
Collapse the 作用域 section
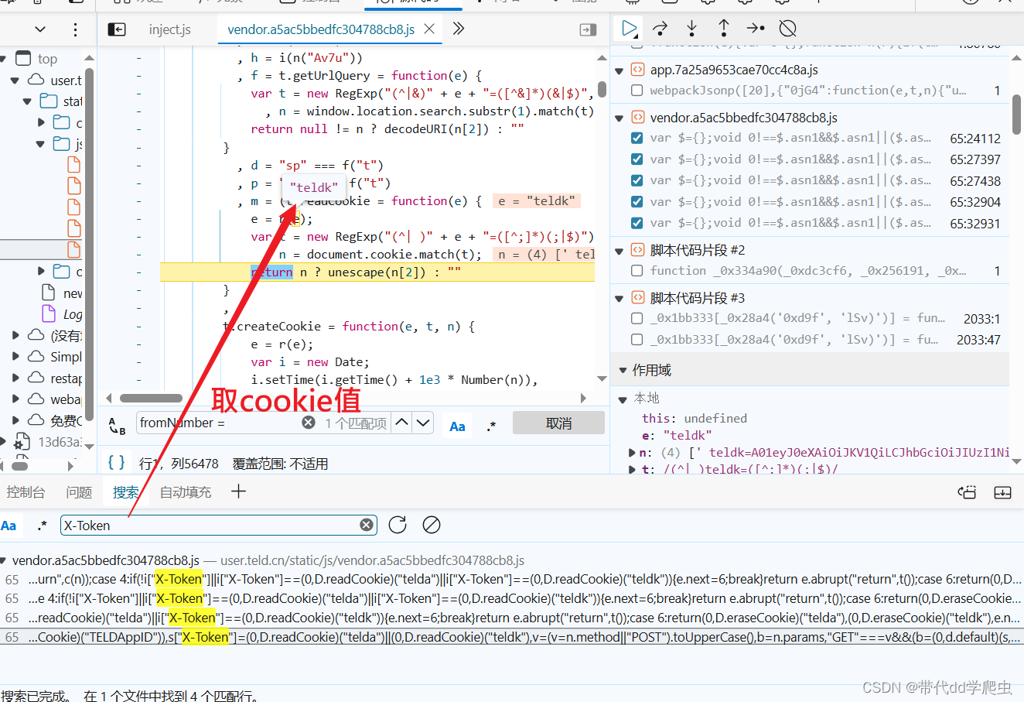point(623,371)
